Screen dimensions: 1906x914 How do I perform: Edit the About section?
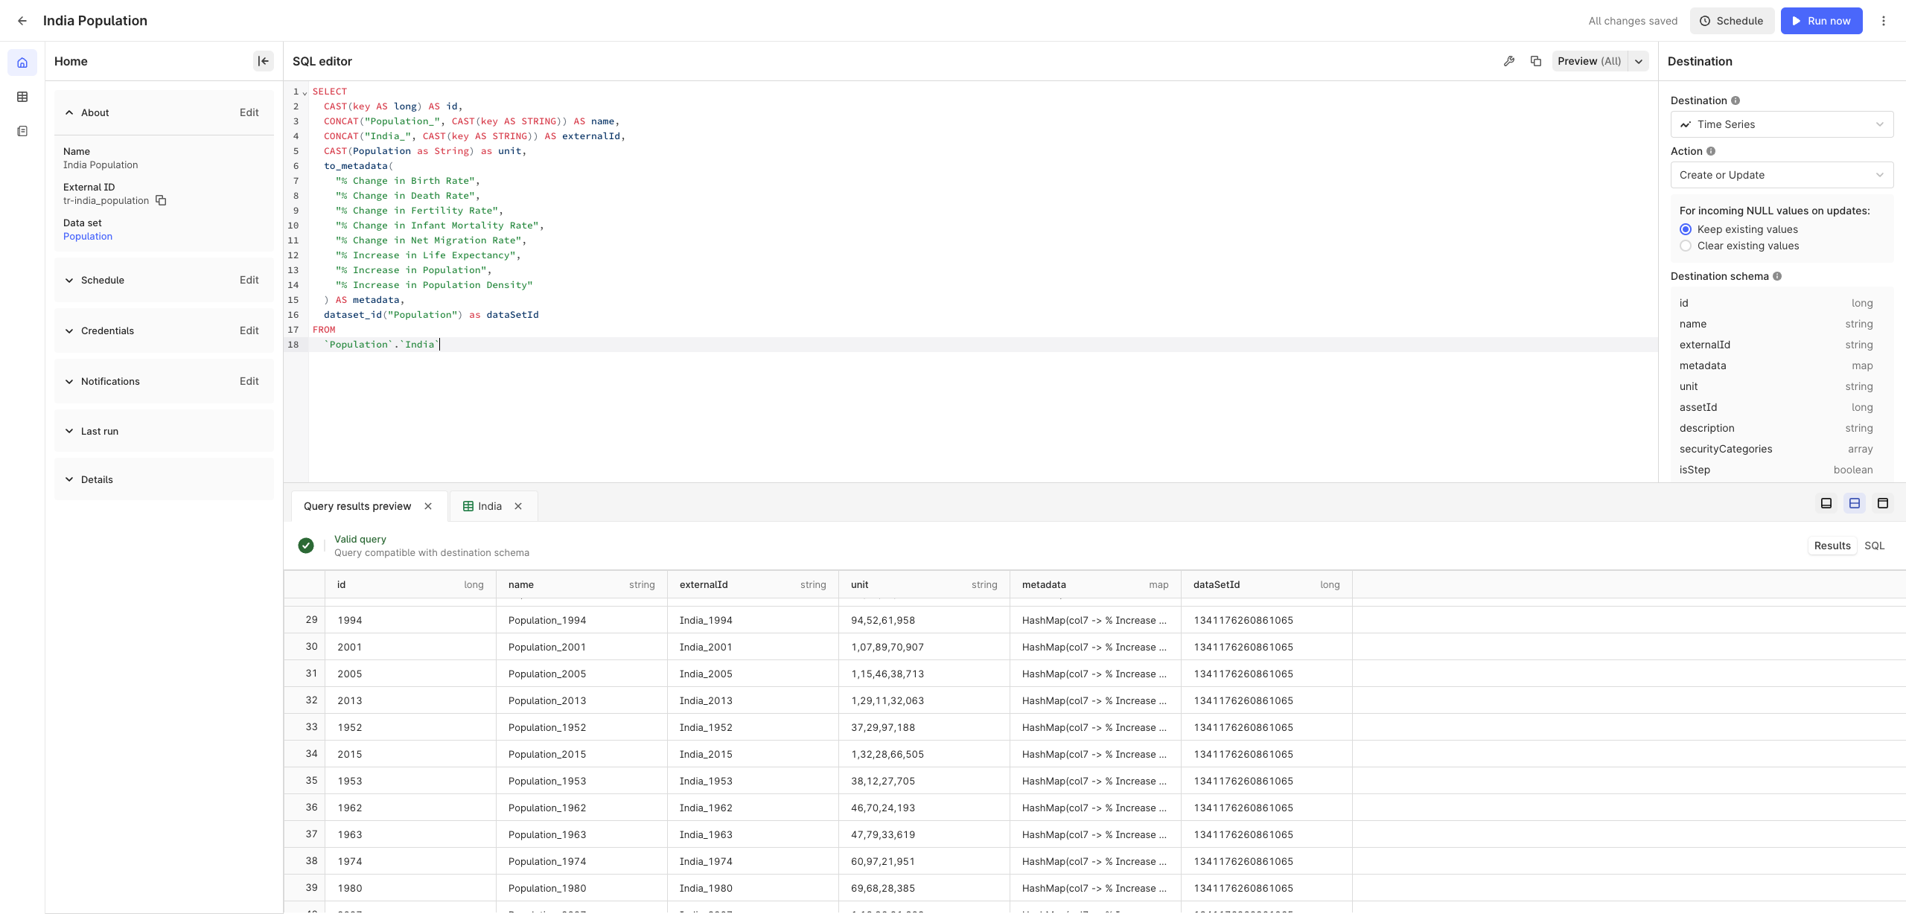(249, 112)
